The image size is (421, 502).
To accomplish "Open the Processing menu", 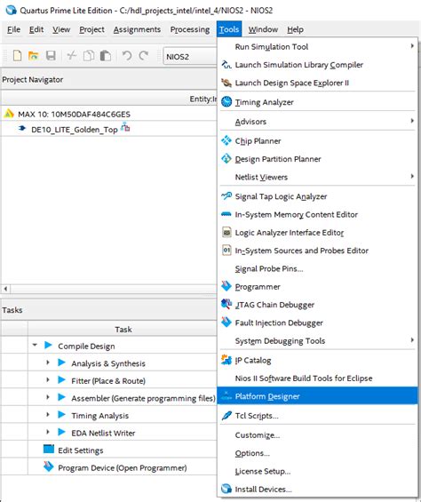I will (x=190, y=29).
